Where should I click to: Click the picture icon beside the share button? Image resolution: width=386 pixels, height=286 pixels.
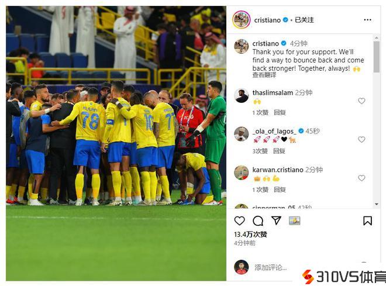pos(294,220)
